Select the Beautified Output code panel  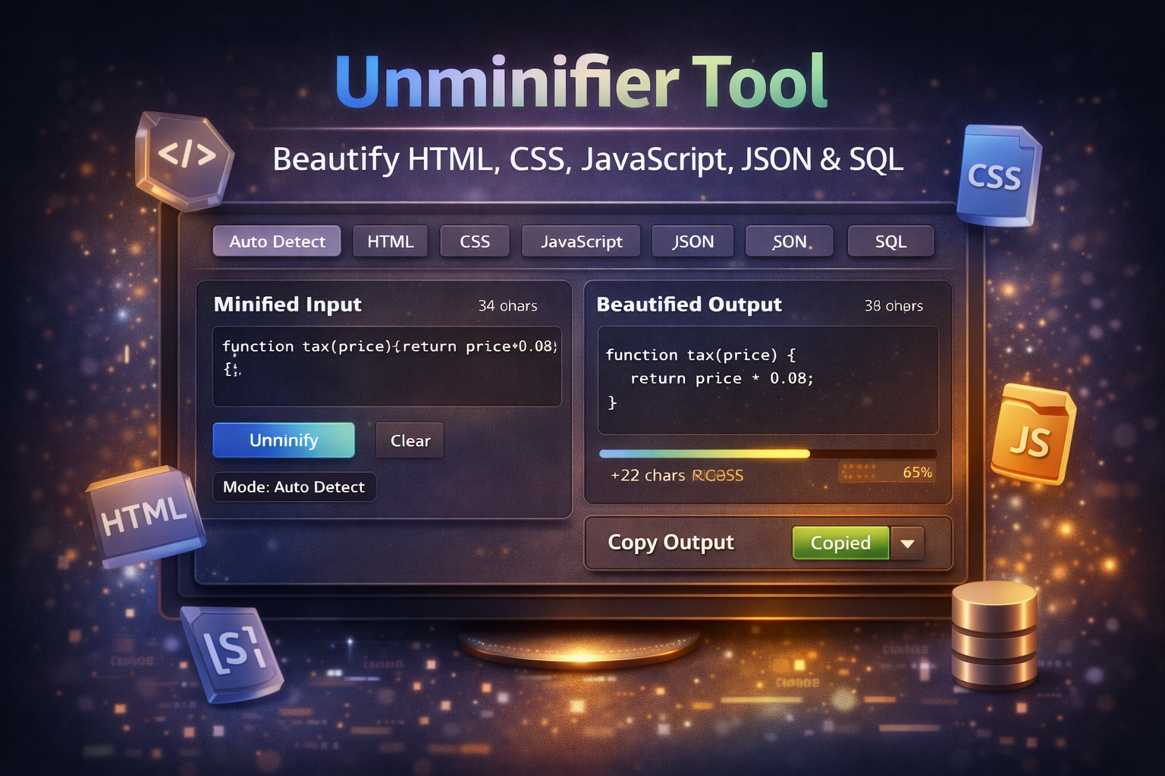[768, 379]
